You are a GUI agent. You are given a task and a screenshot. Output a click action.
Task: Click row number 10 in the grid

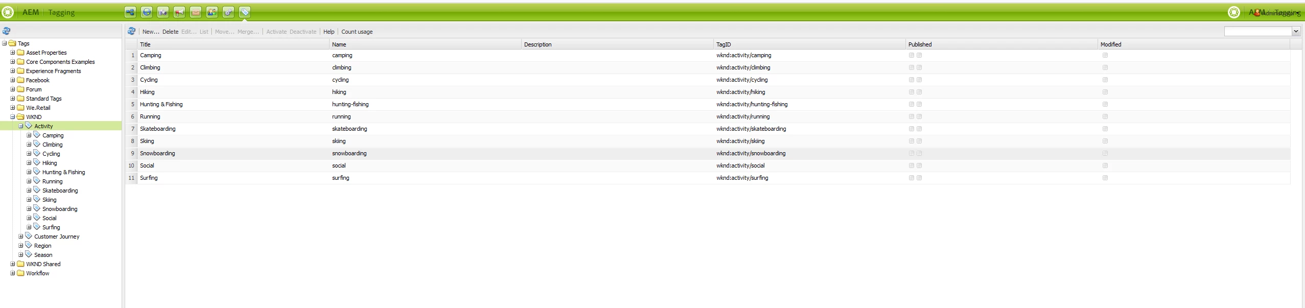131,165
